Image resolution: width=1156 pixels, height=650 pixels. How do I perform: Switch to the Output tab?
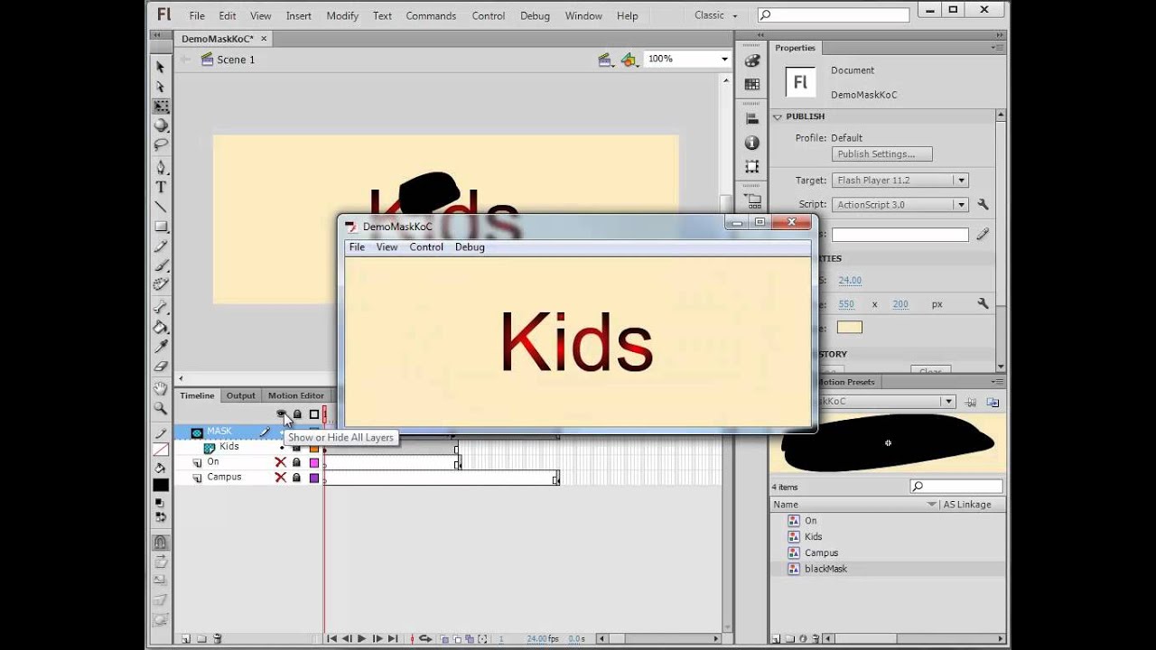point(240,395)
